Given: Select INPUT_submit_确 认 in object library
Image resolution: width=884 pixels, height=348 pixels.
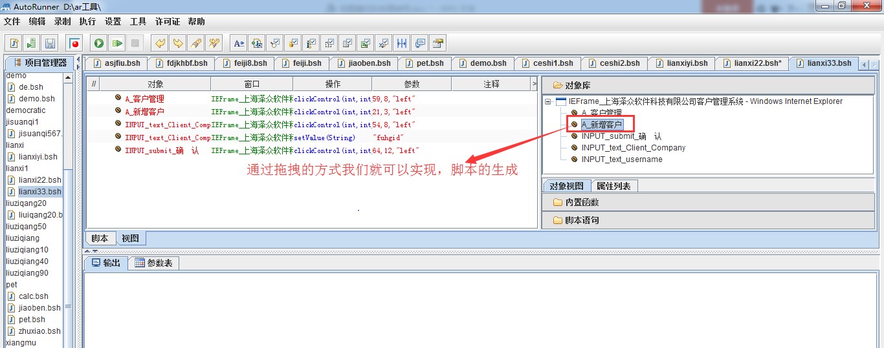Looking at the screenshot, I should (x=621, y=136).
